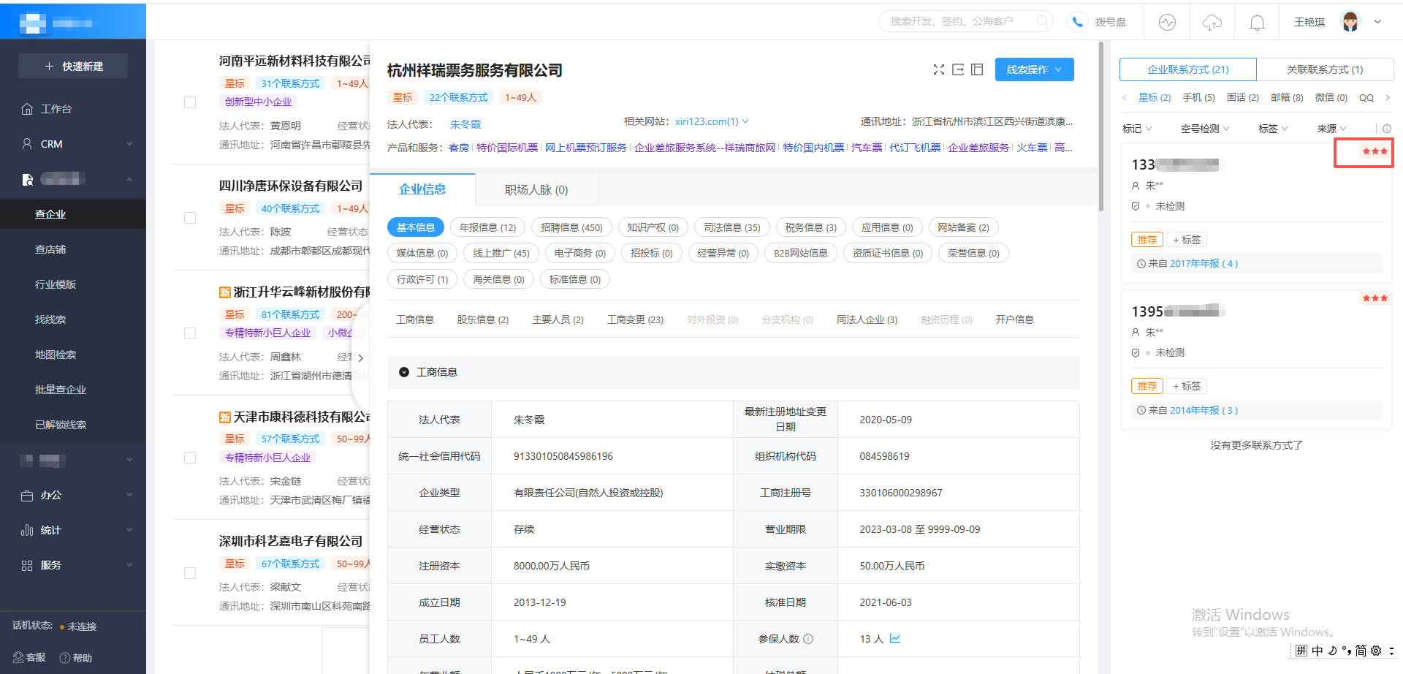Screen dimensions: 1403x674
Task: Switch to 关联联系方式 (1) tab
Action: tap(1324, 69)
